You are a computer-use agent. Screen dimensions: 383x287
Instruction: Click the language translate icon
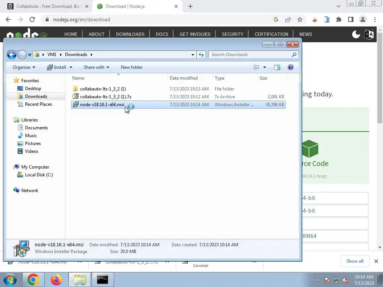pyautogui.click(x=369, y=34)
